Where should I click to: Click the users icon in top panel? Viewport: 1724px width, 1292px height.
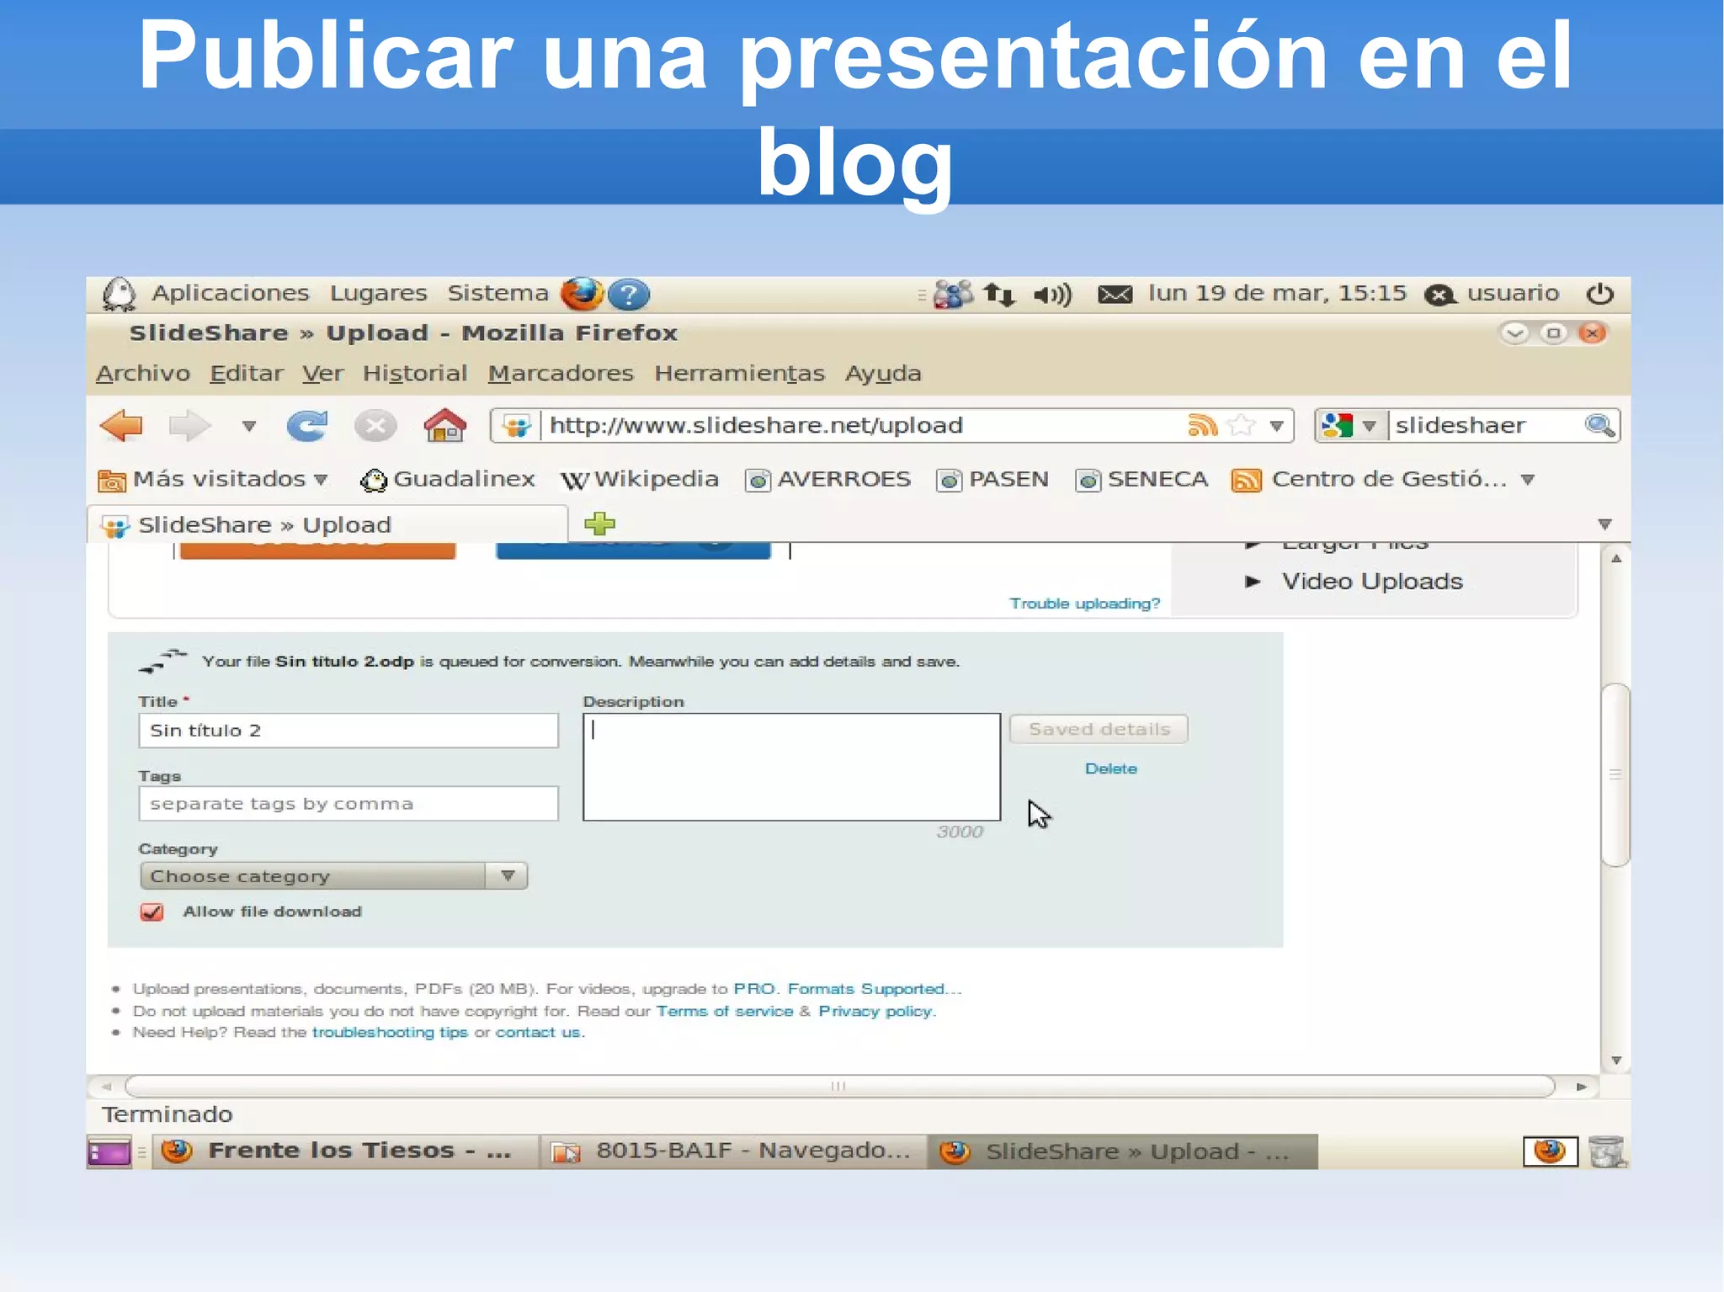pyautogui.click(x=953, y=295)
